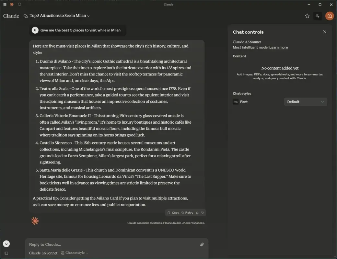Image resolution: width=337 pixels, height=259 pixels.
Task: Copy Claude's response
Action: 173,213
